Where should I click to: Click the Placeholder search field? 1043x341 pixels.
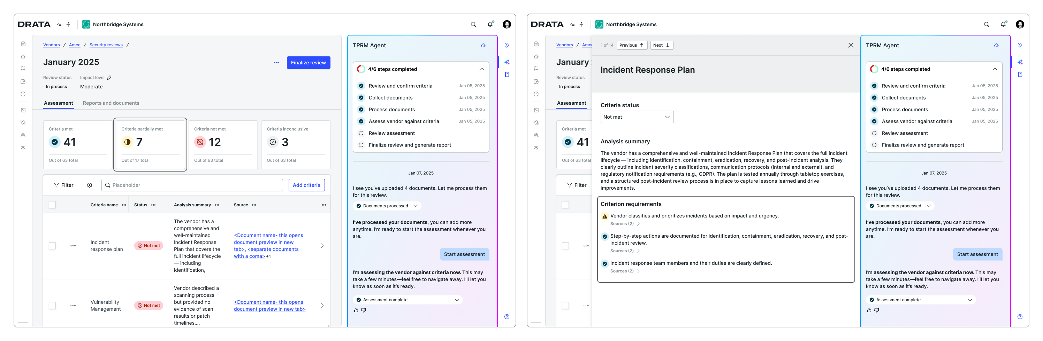(x=192, y=185)
